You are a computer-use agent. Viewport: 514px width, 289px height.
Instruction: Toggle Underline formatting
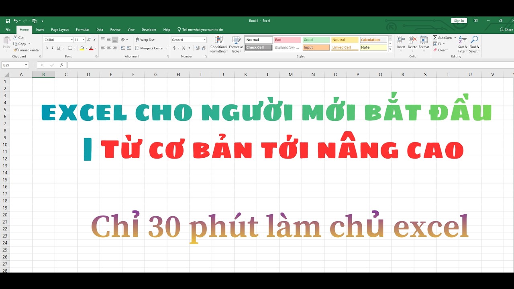(x=58, y=48)
